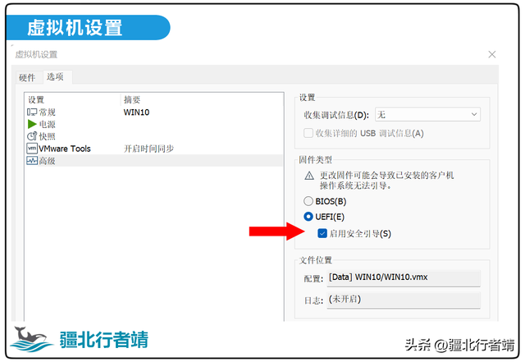Click the 日志 field showing (未开启)
Viewport: 525px width, 362px height.
tap(404, 300)
